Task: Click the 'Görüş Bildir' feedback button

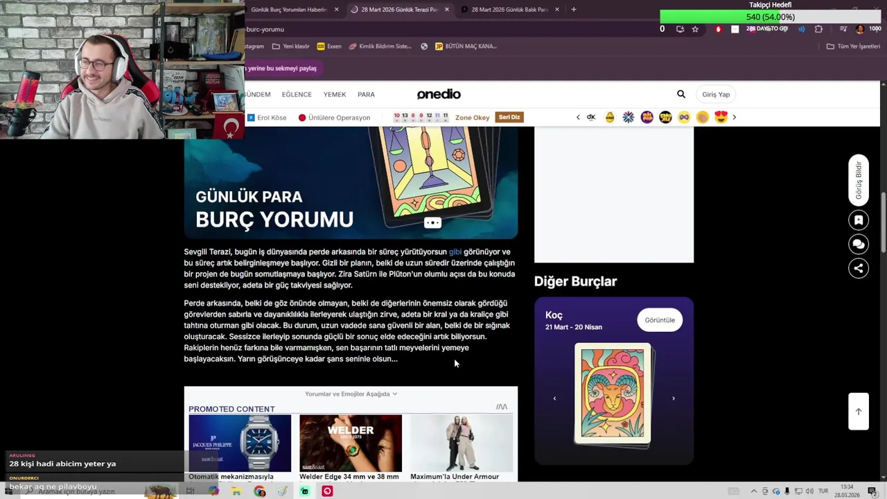Action: click(x=859, y=180)
